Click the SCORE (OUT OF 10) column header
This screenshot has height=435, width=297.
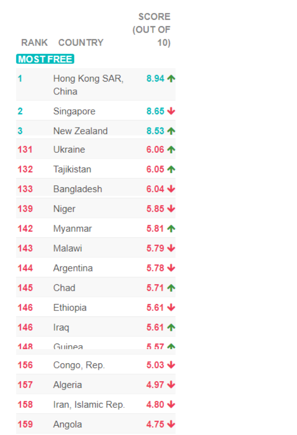tap(152, 30)
